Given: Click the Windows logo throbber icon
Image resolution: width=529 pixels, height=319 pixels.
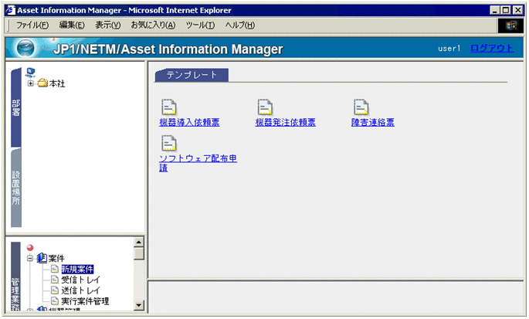Looking at the screenshot, I should coord(510,25).
